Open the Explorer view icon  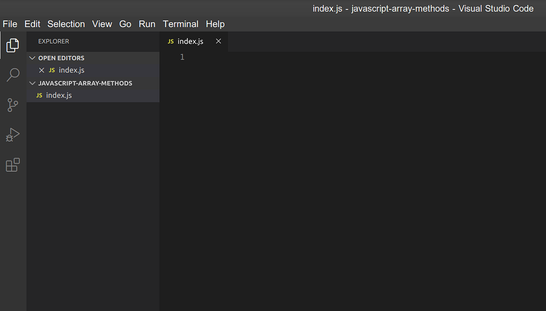point(13,45)
